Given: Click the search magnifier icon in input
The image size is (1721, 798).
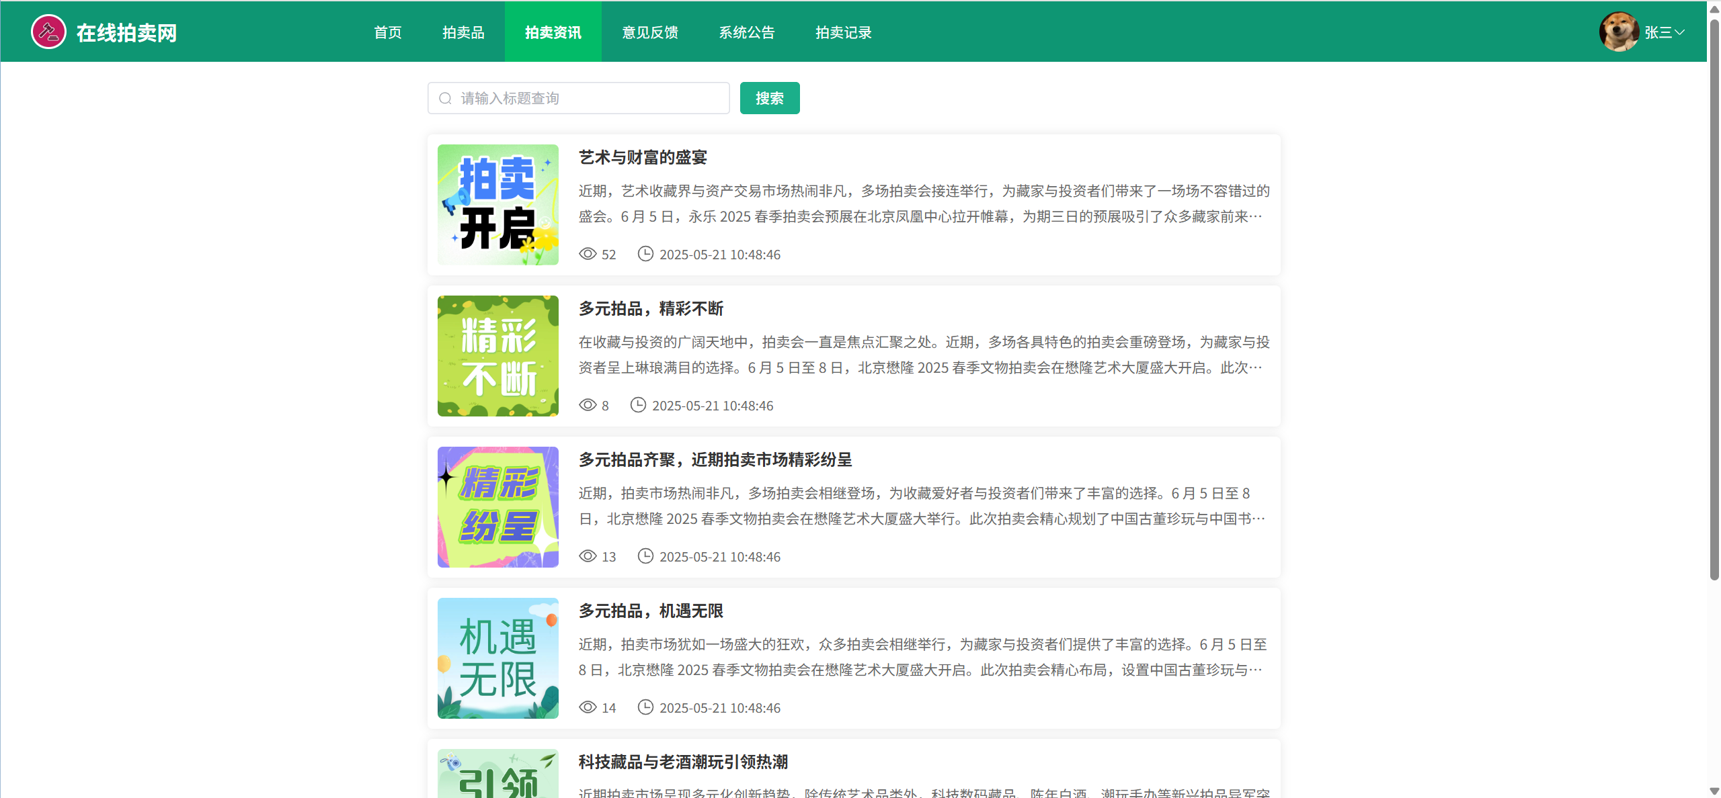Looking at the screenshot, I should point(445,99).
